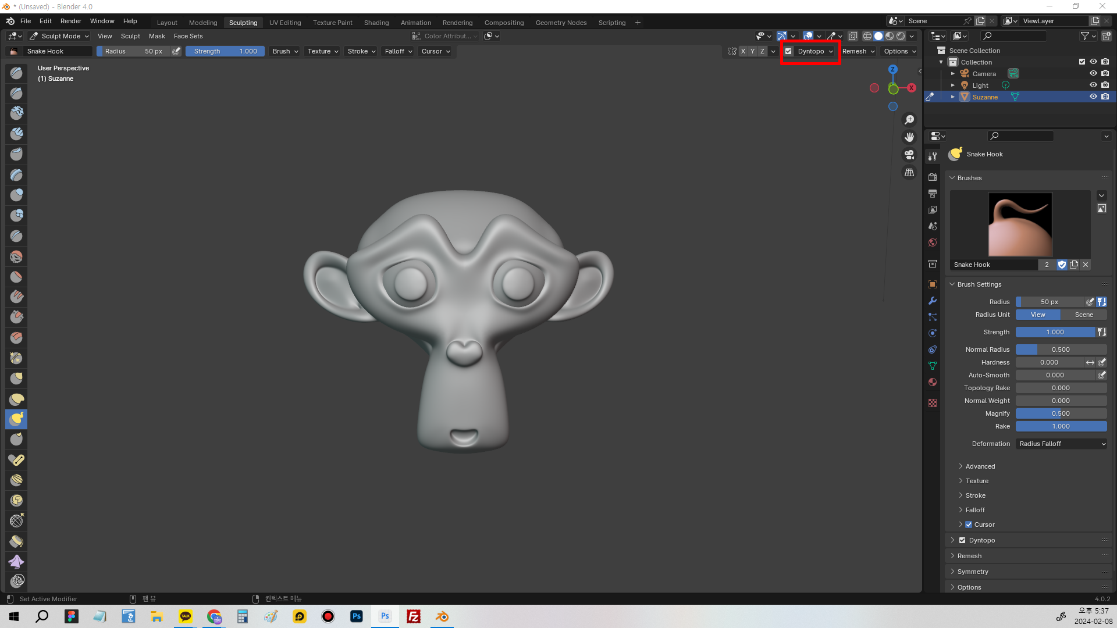This screenshot has width=1117, height=628.
Task: Open the Remesh dropdown in header
Action: [x=858, y=51]
